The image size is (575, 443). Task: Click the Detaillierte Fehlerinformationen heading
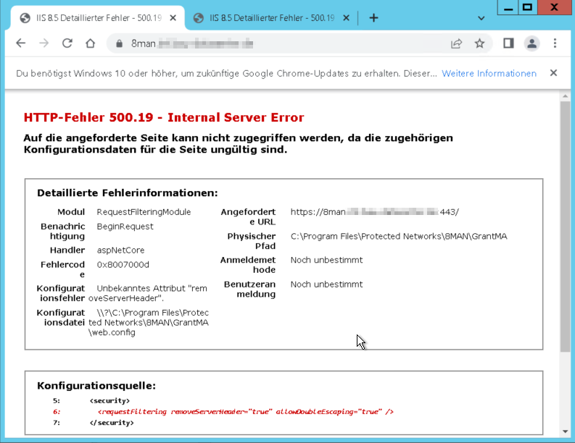click(127, 193)
